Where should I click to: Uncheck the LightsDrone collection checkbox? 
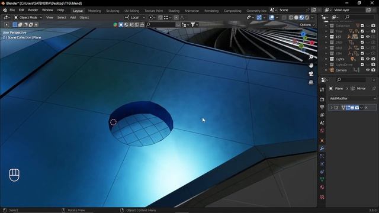click(x=362, y=64)
